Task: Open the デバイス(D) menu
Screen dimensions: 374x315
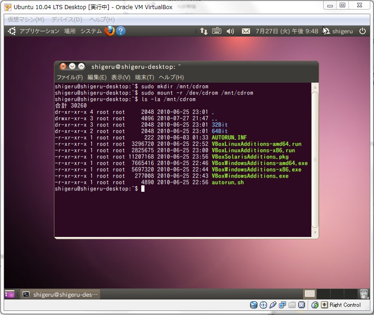Action: pos(67,20)
